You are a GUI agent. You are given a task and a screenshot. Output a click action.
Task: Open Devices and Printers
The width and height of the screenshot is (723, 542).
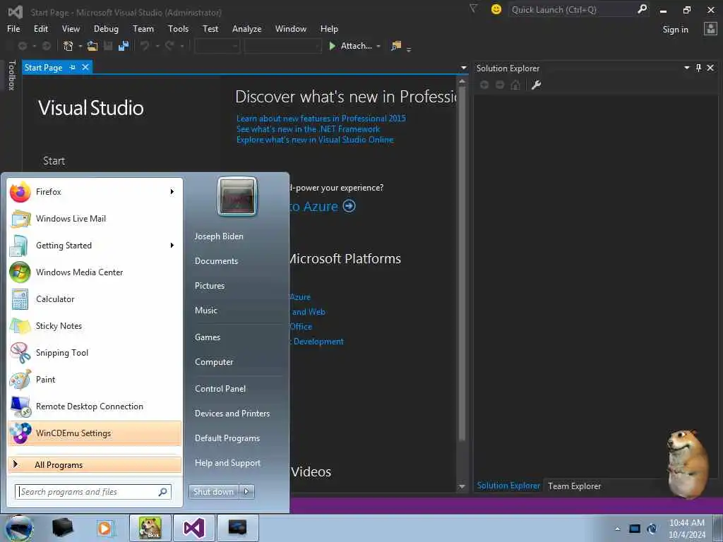pos(232,414)
